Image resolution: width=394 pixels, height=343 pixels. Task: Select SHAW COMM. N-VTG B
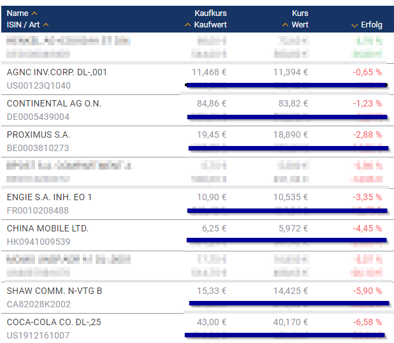[x=54, y=291]
